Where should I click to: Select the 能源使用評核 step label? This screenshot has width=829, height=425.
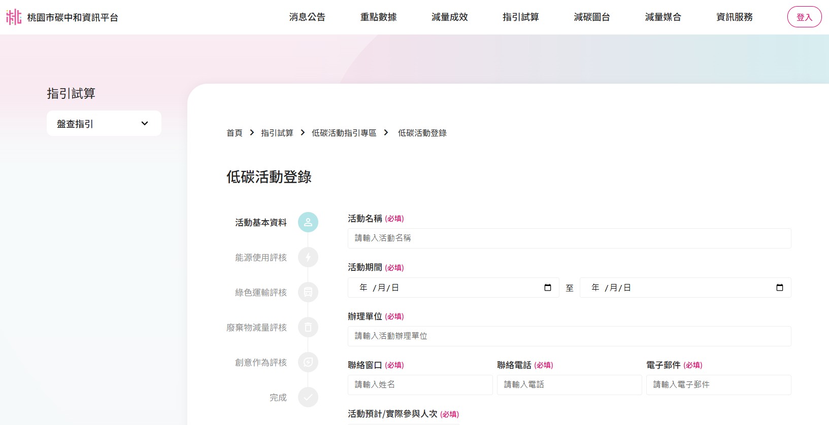[261, 257]
